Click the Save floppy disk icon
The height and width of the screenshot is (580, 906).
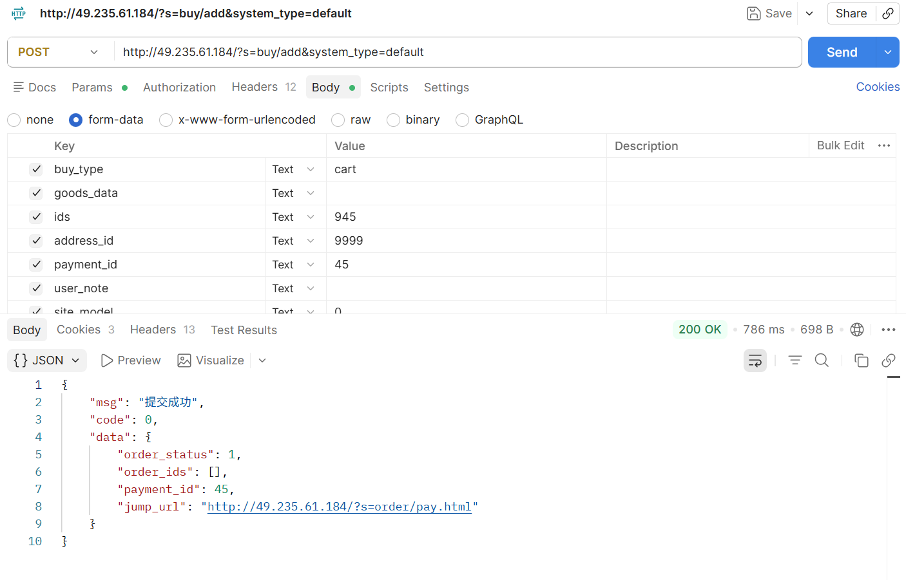(x=753, y=14)
